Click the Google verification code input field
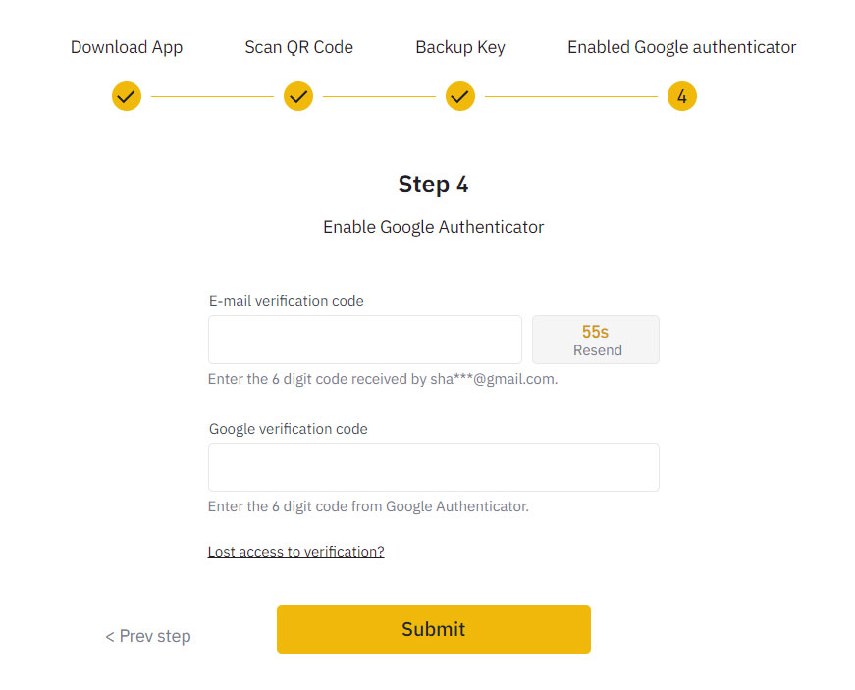Image resolution: width=855 pixels, height=690 pixels. click(433, 466)
